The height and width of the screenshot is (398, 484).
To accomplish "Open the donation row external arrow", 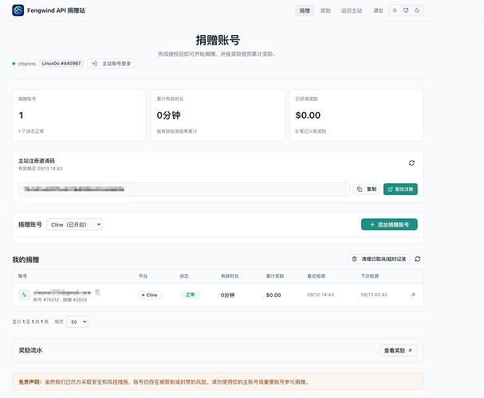I will point(413,295).
